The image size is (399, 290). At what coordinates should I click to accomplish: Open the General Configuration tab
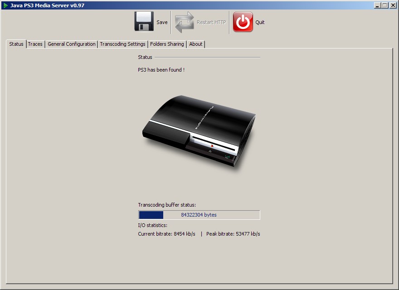click(x=72, y=44)
